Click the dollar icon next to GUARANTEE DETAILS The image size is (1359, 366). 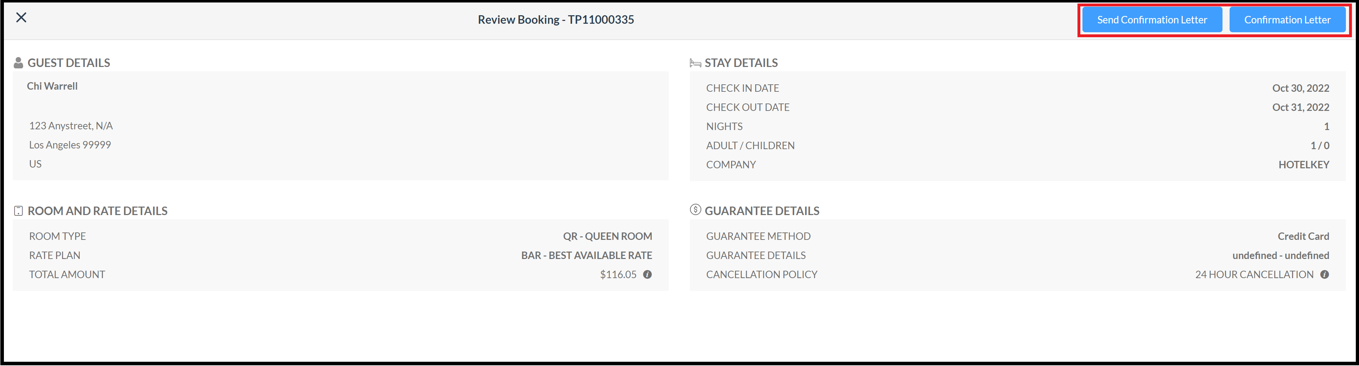(x=695, y=210)
